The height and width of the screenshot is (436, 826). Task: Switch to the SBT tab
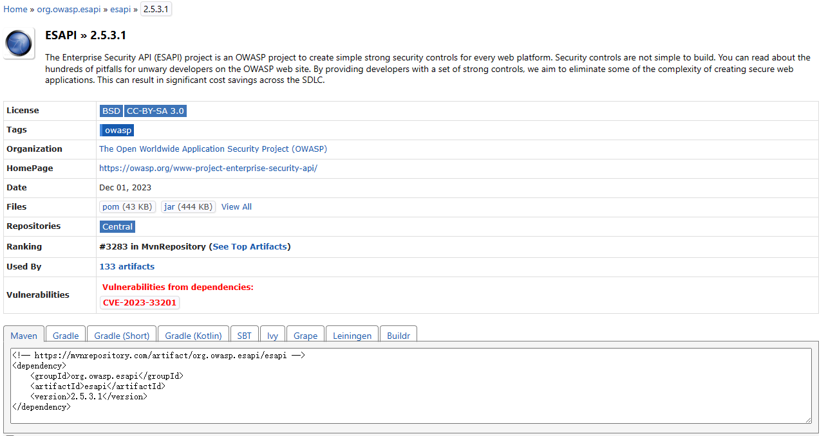pyautogui.click(x=244, y=335)
